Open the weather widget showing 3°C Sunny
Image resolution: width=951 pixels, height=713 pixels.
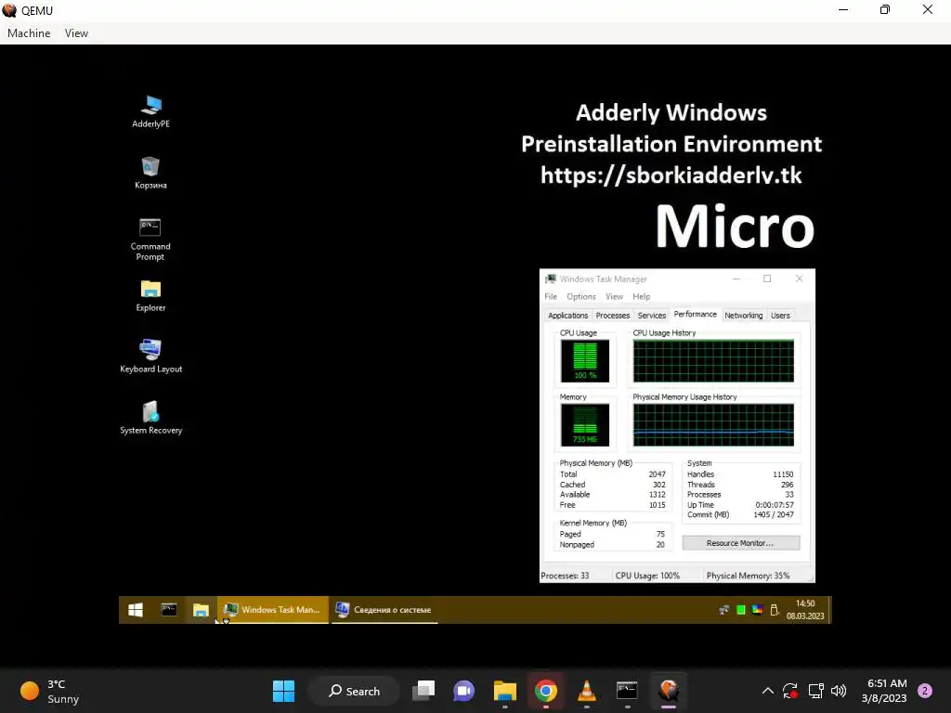50,691
